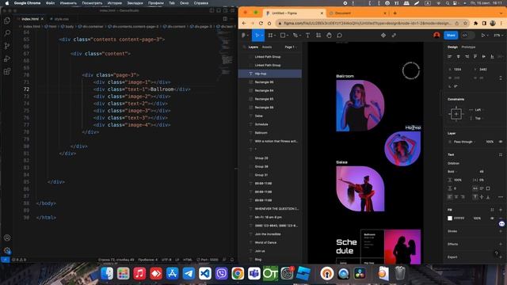
Task: Open VS Code Manage gear icon
Action: coord(7,250)
